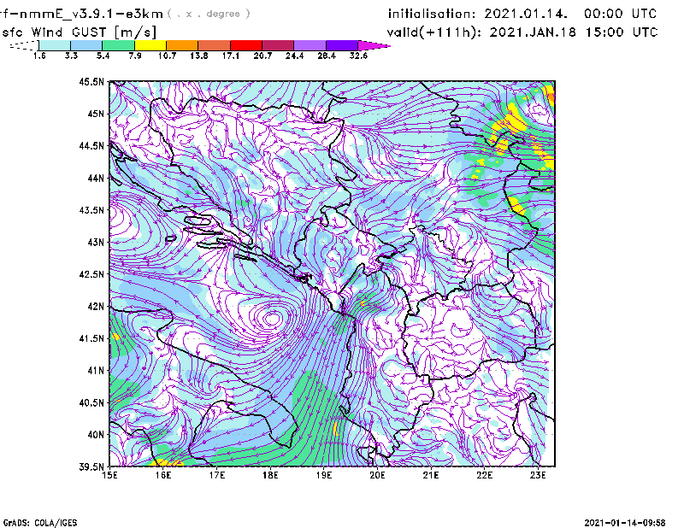Click the 40N latitude label
This screenshot has width=684, height=528.
pos(97,435)
